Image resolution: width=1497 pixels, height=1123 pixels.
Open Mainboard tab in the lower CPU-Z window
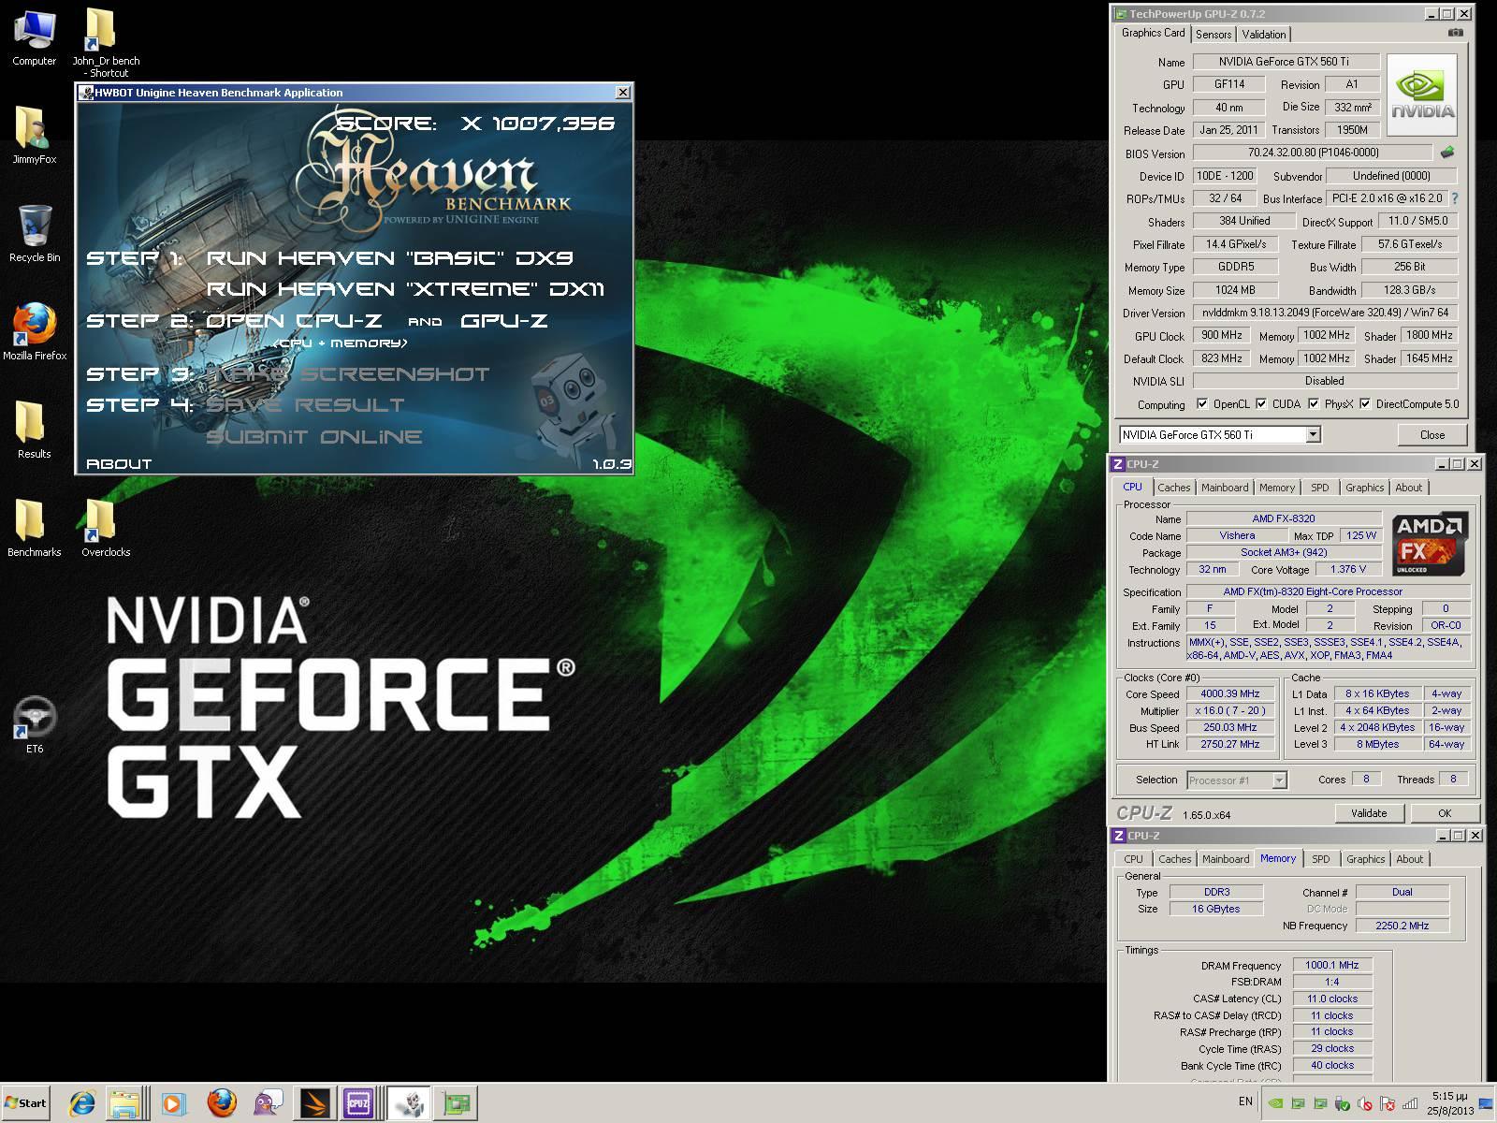1226,859
